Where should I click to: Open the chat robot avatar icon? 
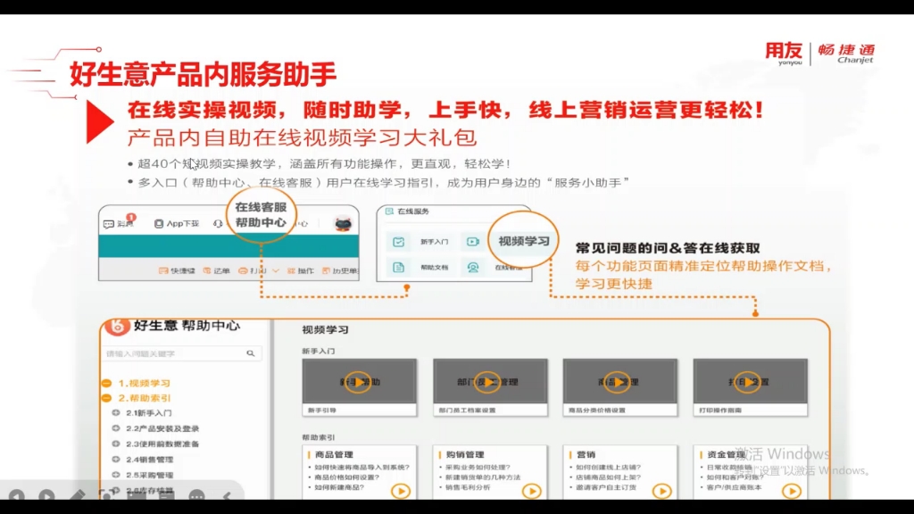[343, 223]
